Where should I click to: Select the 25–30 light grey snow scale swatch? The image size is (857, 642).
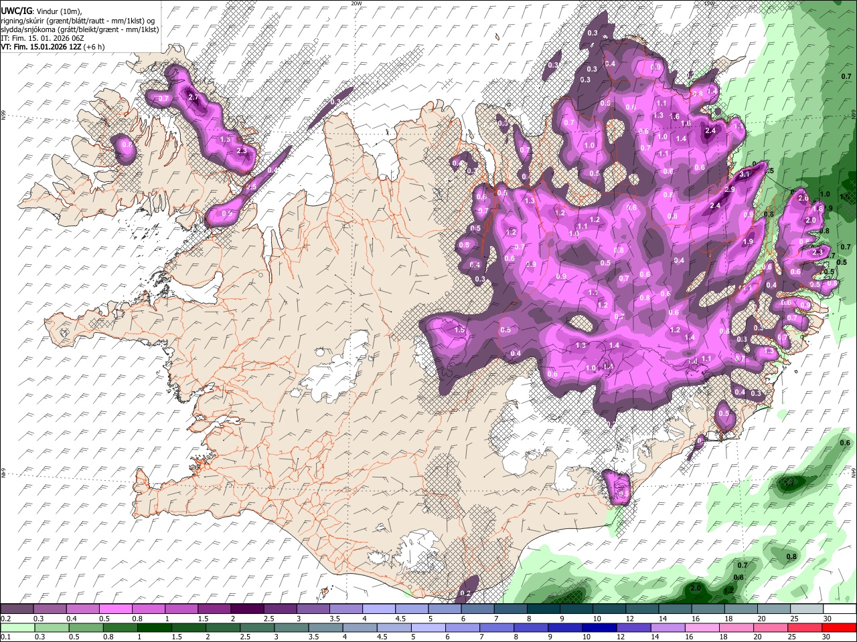click(806, 609)
